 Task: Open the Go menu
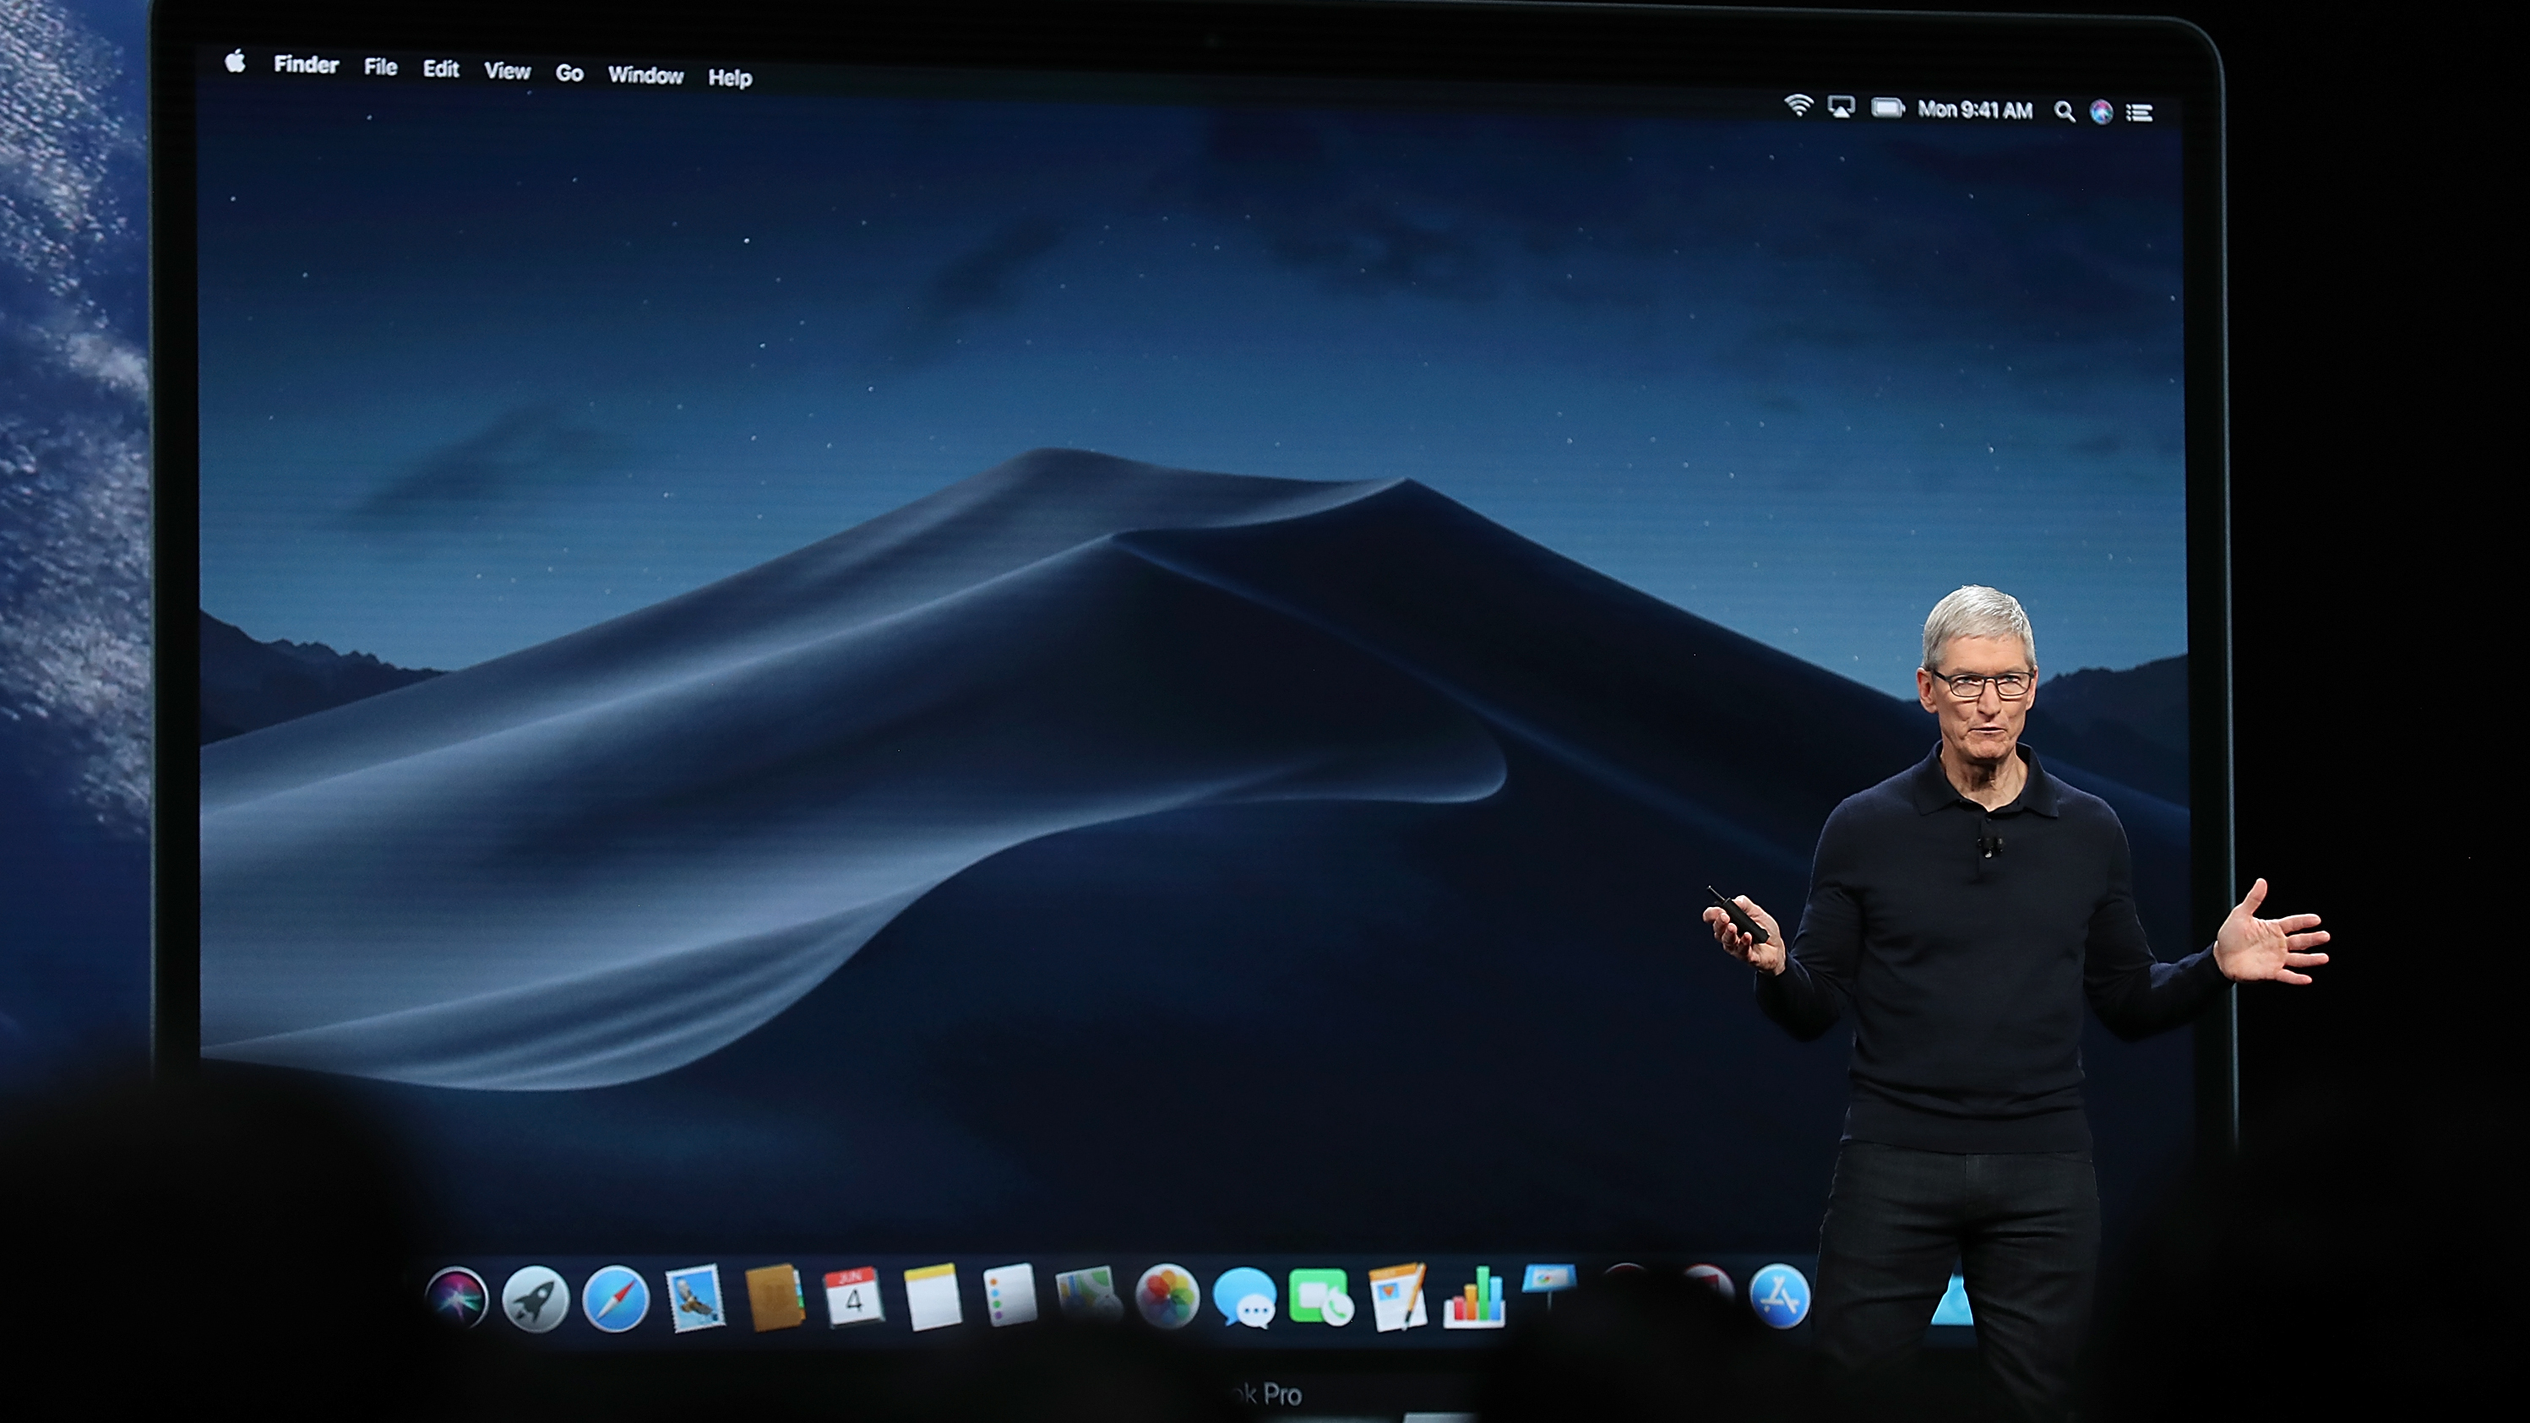(x=569, y=73)
